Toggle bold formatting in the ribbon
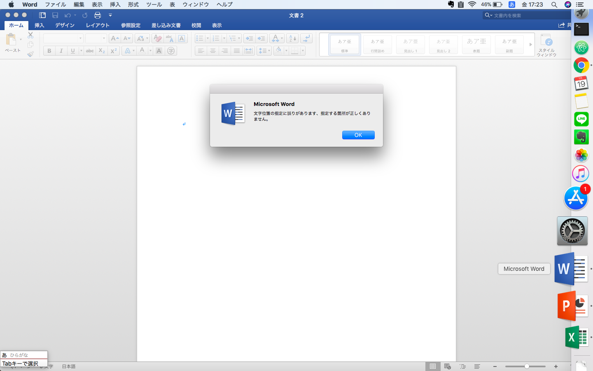Screen dimensions: 593x371 [49, 51]
